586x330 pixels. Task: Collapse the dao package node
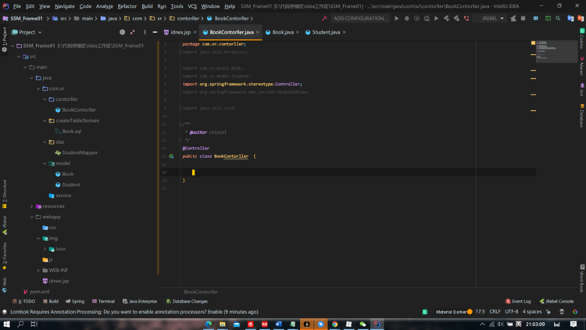coord(45,142)
